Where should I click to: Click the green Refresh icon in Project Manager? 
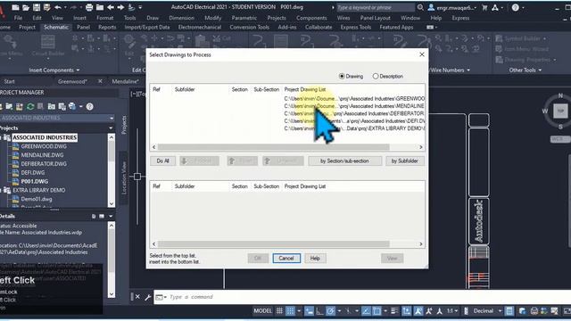click(30, 106)
